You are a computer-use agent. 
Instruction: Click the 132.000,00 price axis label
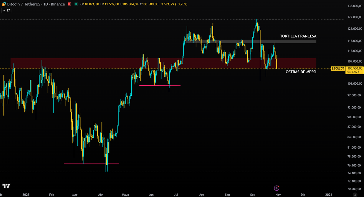[x=354, y=6]
